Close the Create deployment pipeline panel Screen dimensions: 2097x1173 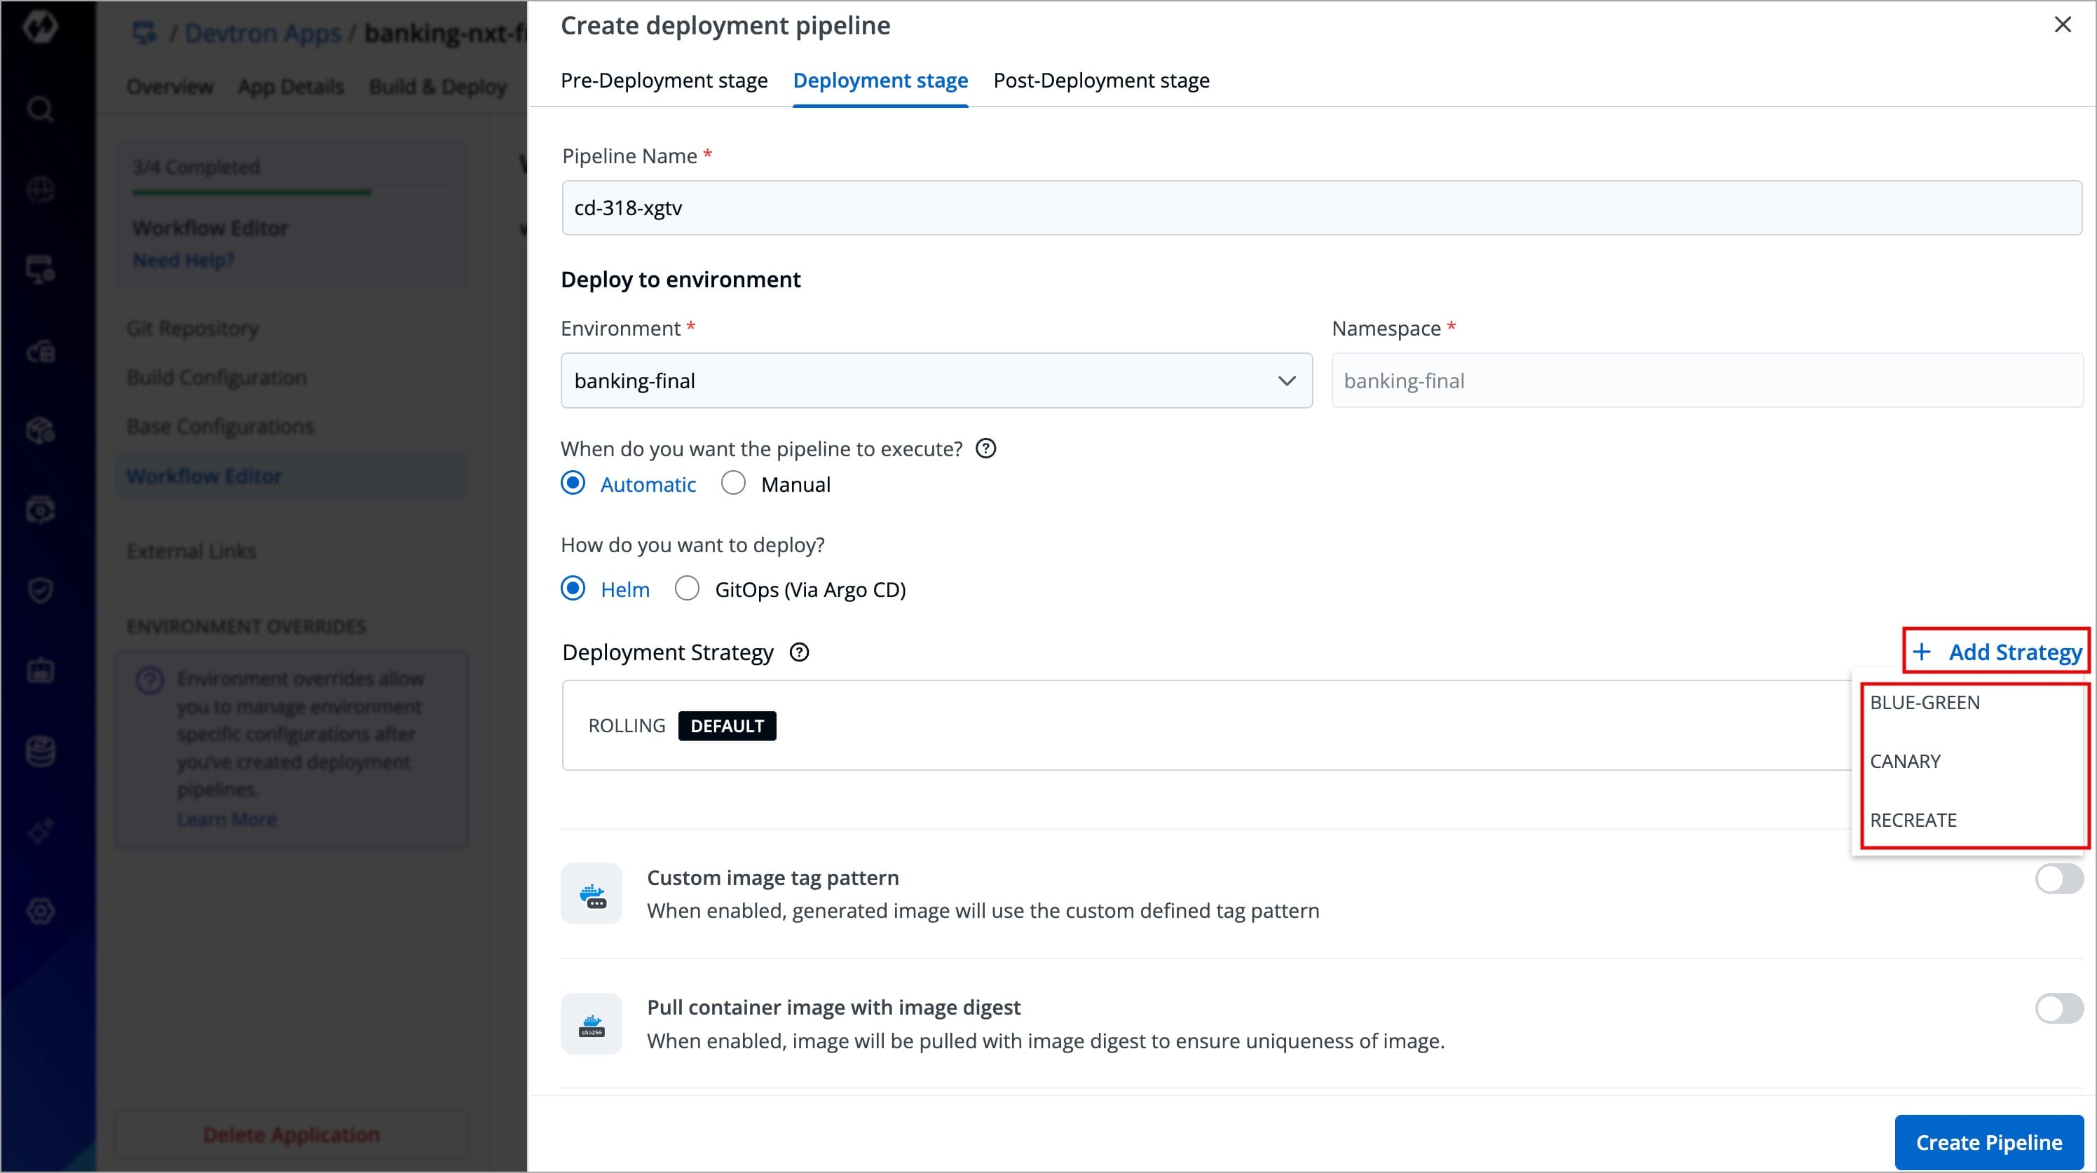(x=2062, y=25)
